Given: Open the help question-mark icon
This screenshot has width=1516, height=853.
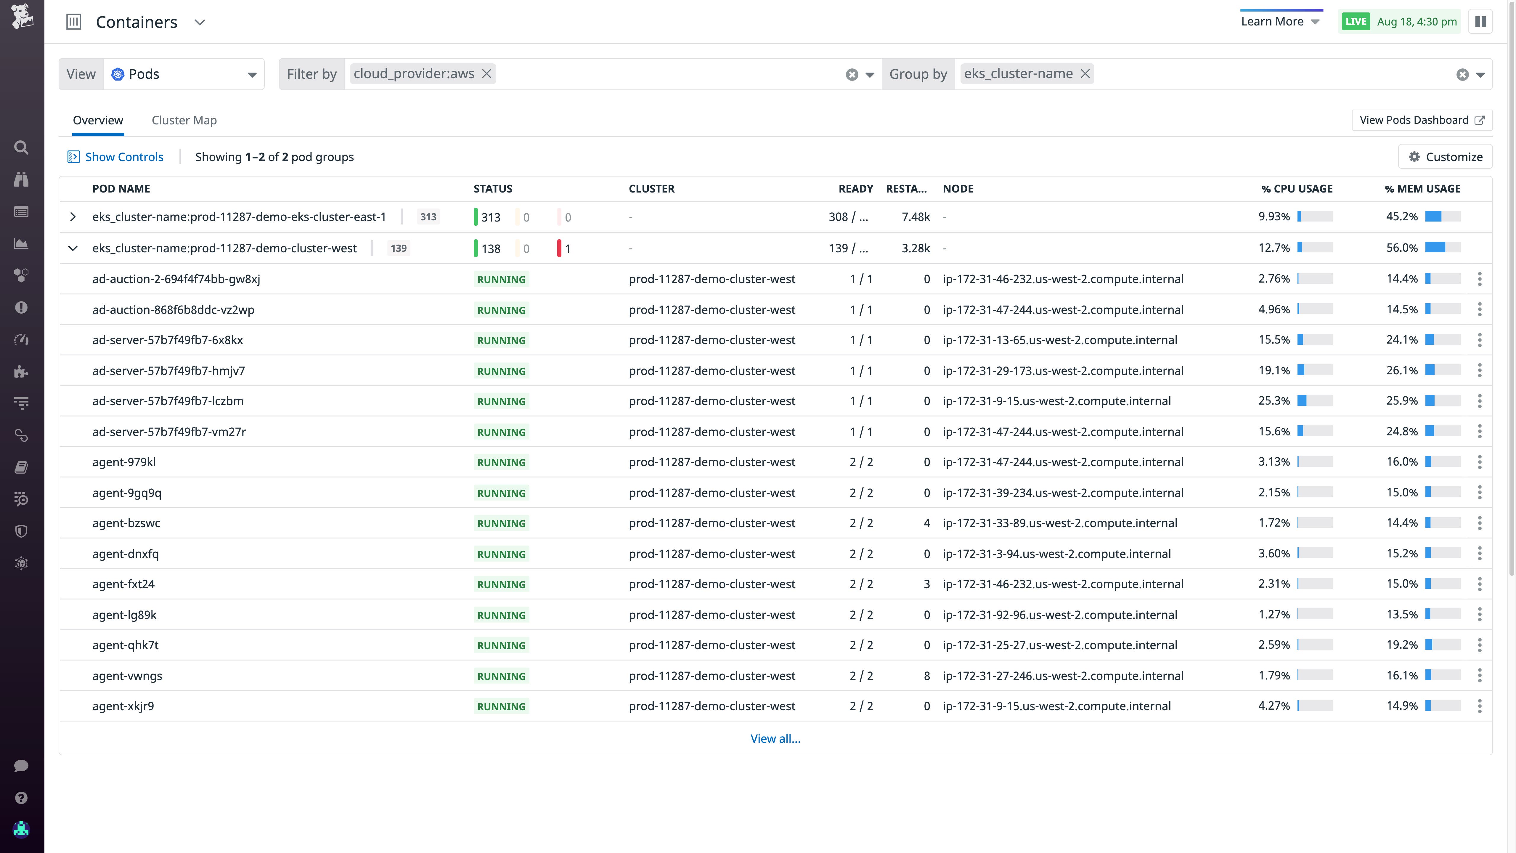Looking at the screenshot, I should pyautogui.click(x=21, y=798).
